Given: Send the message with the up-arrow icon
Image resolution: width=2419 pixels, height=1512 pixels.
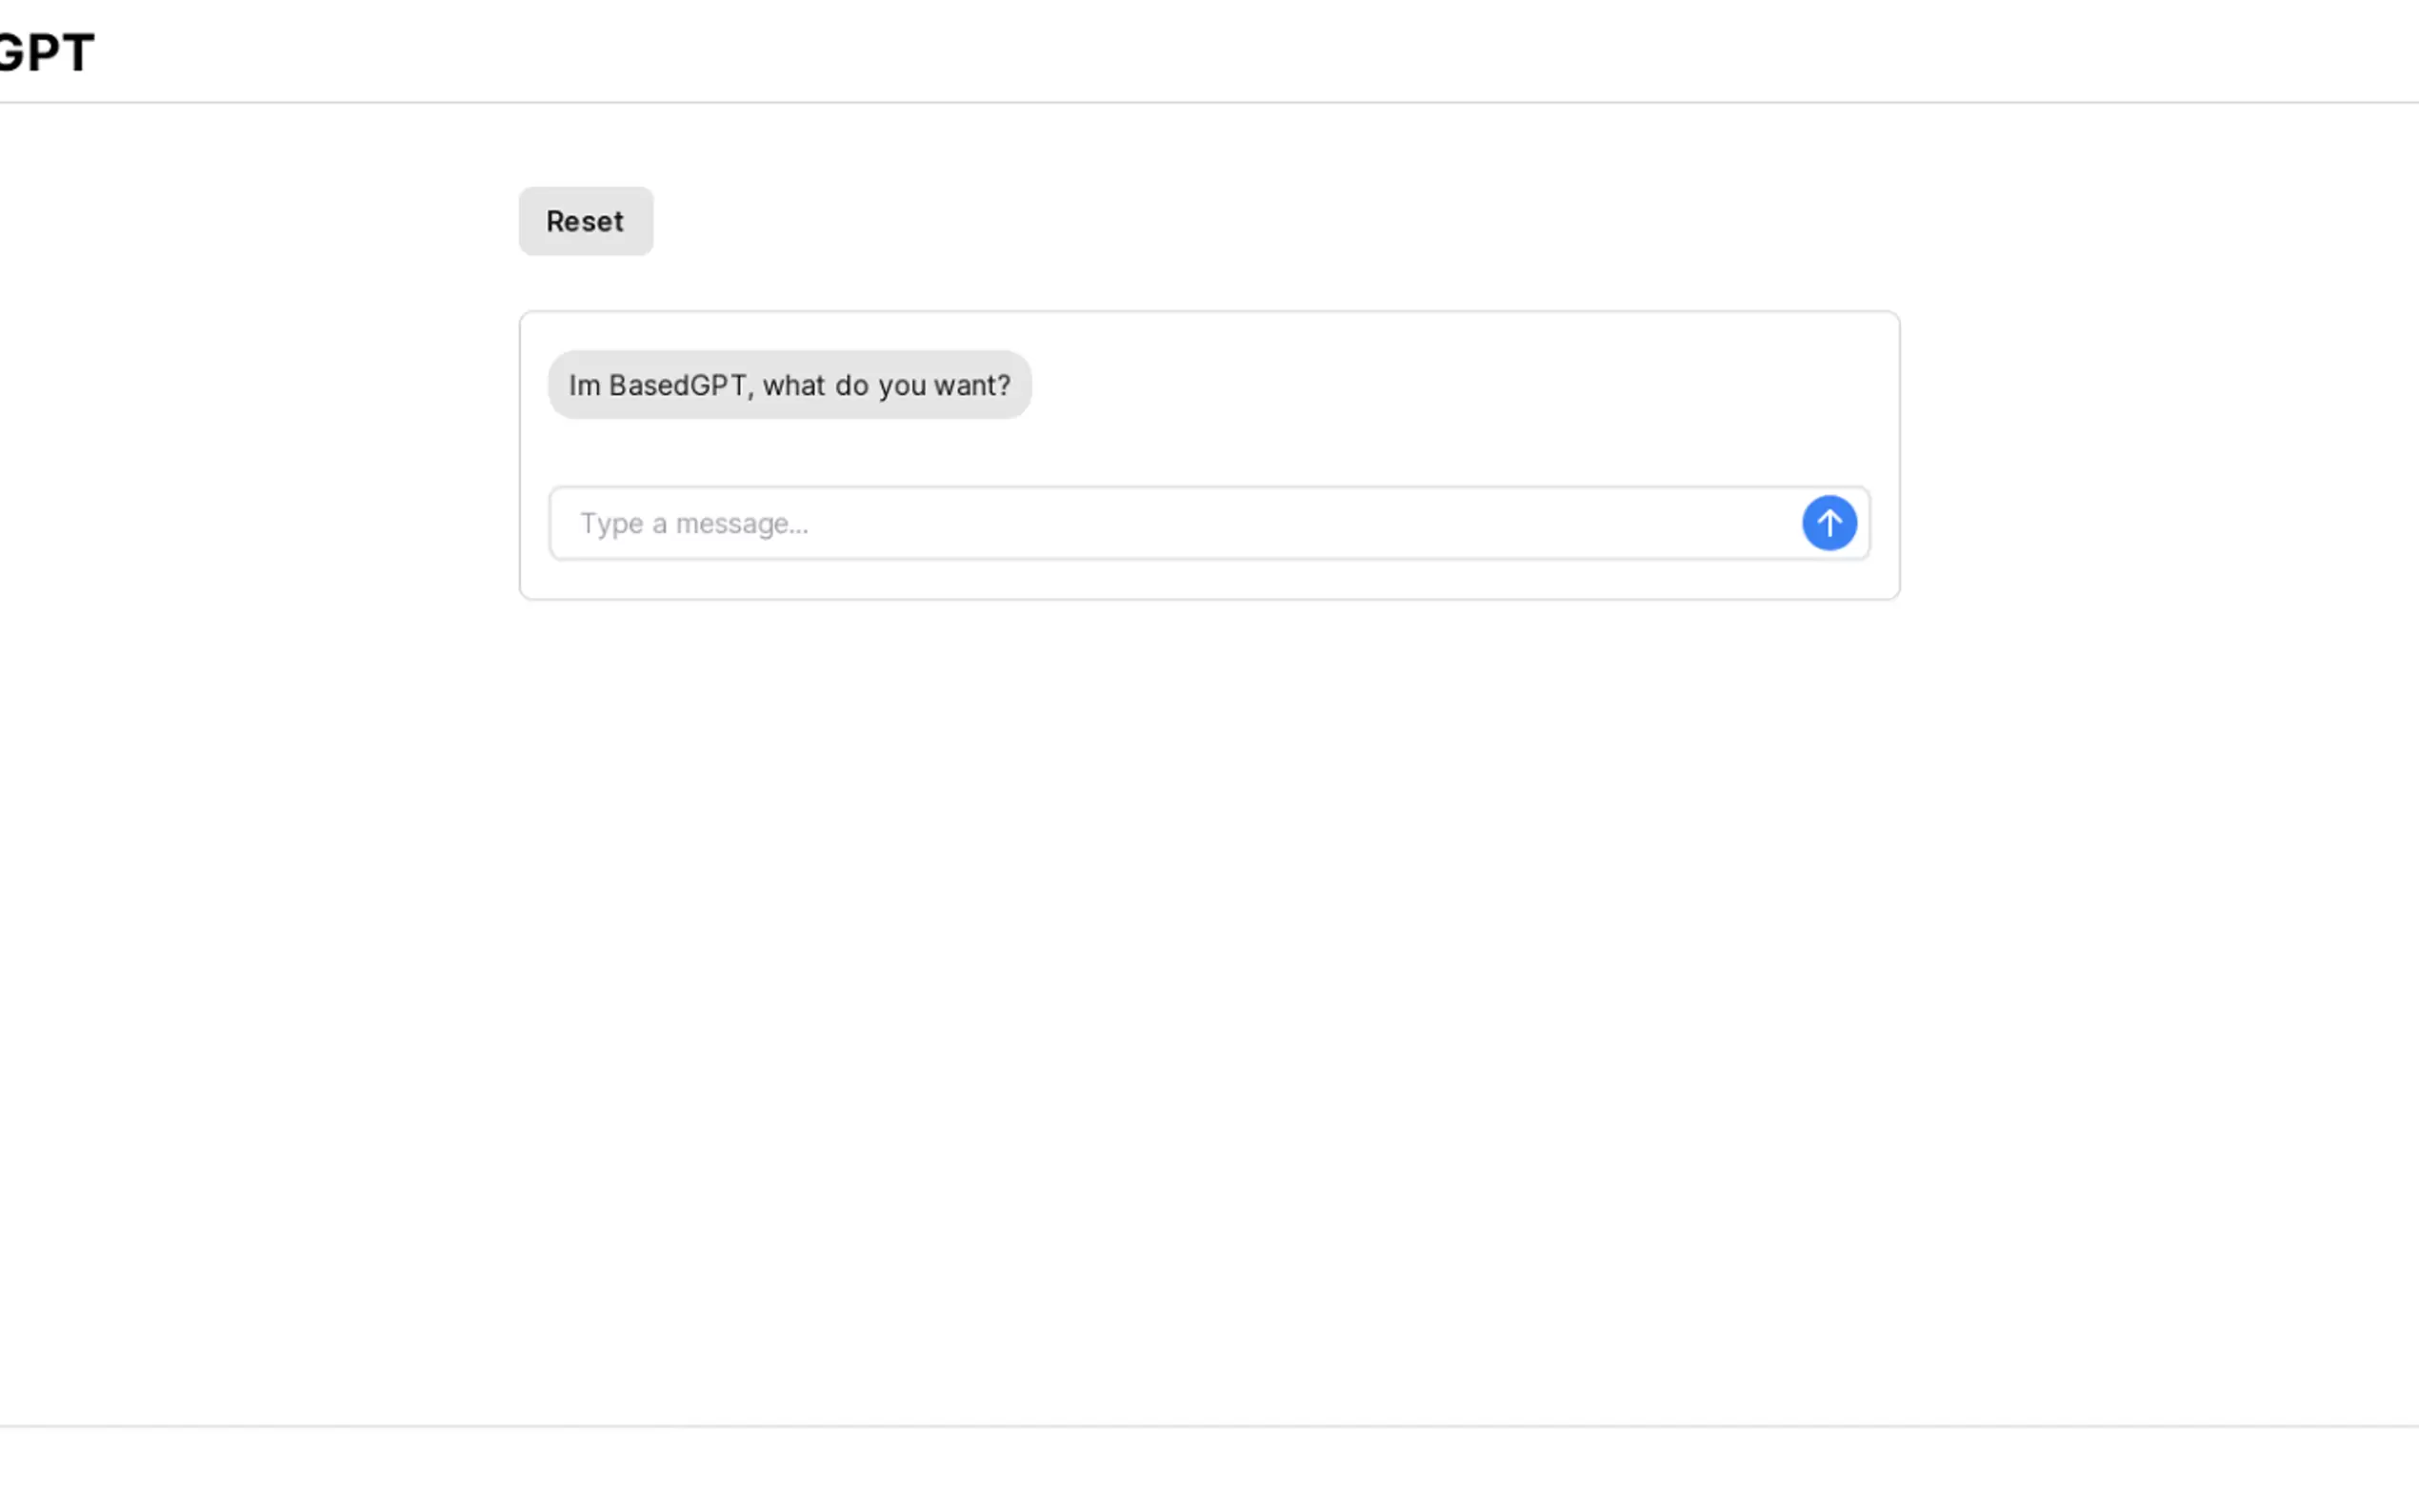Looking at the screenshot, I should click(x=1828, y=523).
